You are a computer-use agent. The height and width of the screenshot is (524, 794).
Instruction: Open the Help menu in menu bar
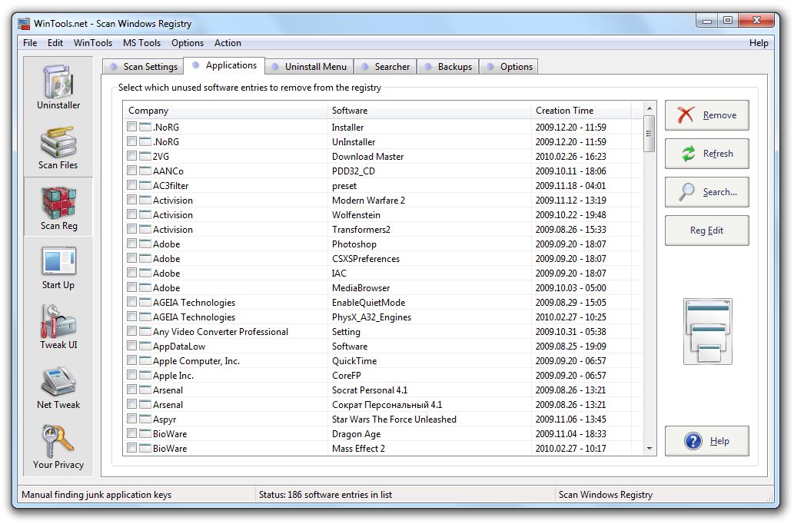tap(759, 43)
